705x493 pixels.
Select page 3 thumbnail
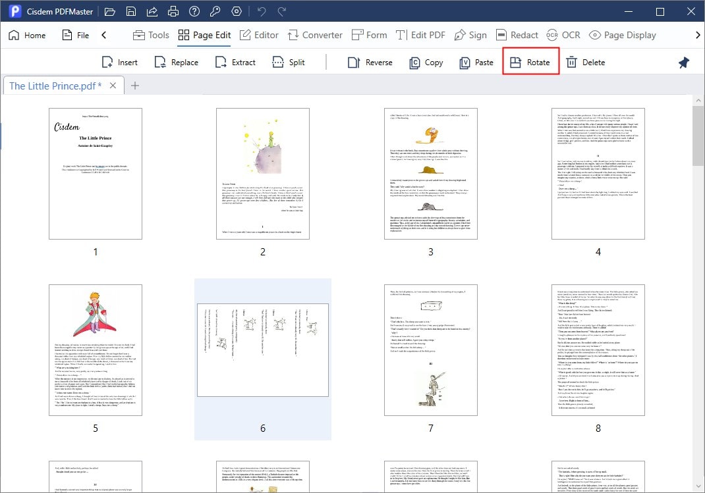[431, 173]
